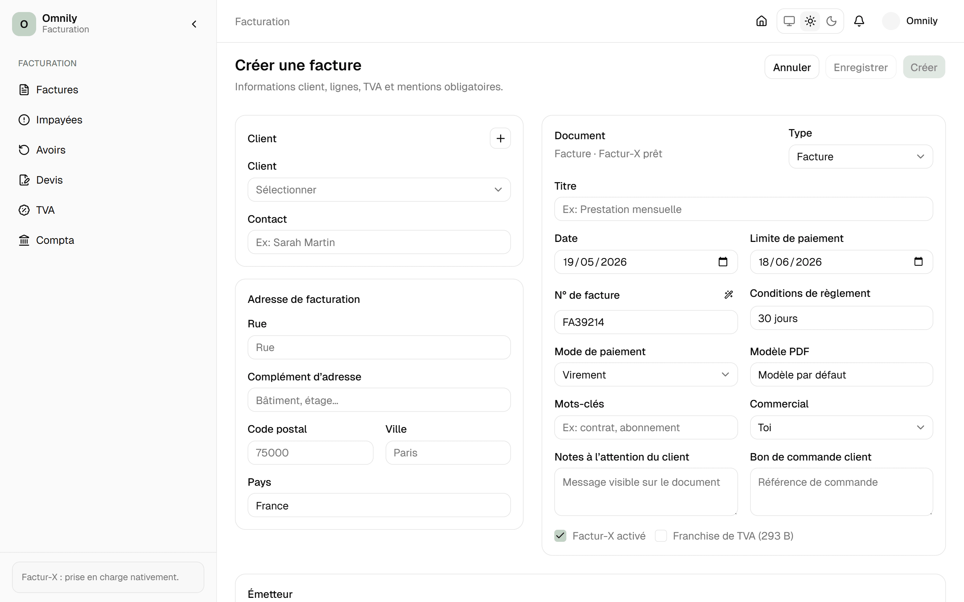Focus the Complément d'adresse field

379,400
